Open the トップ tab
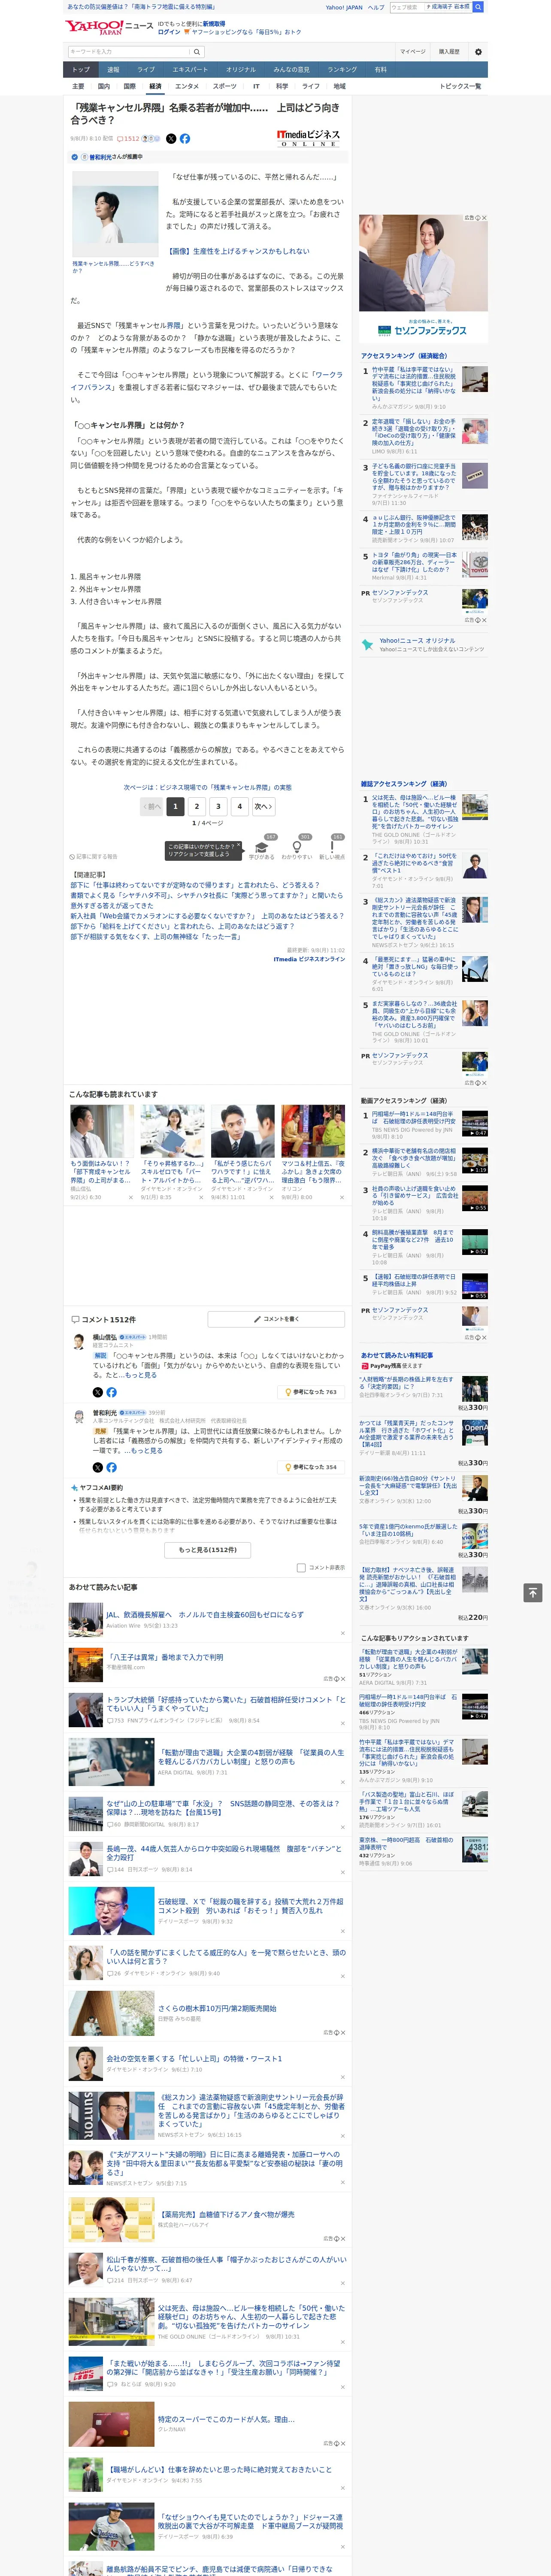551x2576 pixels. click(81, 69)
